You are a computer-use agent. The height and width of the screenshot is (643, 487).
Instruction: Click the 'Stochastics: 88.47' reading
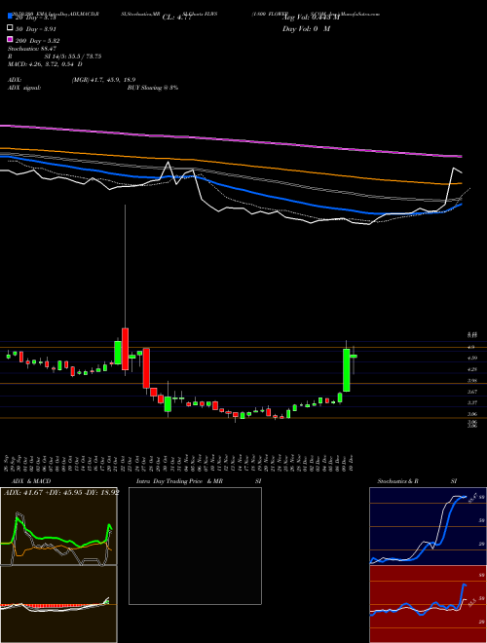(x=32, y=49)
